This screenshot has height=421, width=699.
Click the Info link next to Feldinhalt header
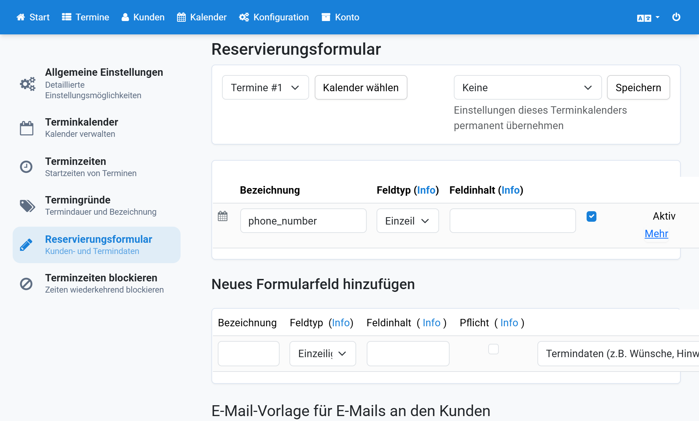tap(511, 190)
